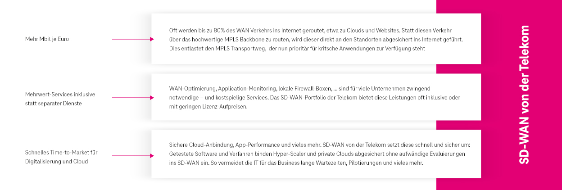Click the text about kostspielige Services

(x=314, y=98)
